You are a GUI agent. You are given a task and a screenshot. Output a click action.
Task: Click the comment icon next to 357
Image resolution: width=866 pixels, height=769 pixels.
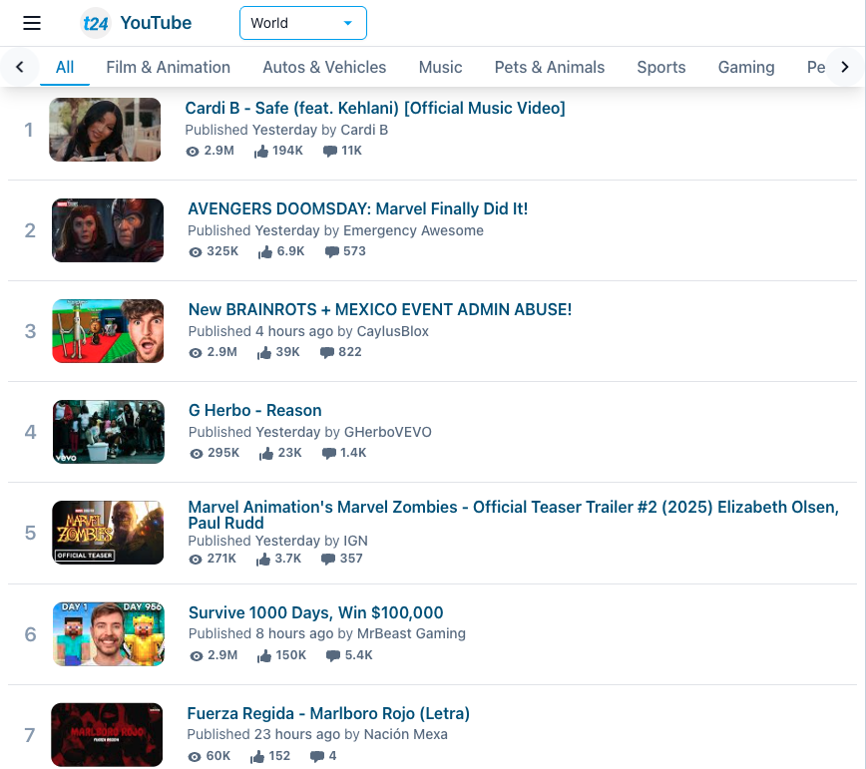(x=328, y=560)
